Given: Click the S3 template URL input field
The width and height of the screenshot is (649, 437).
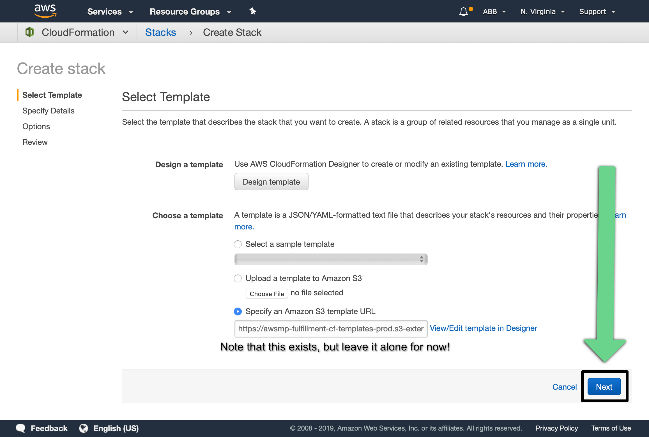Looking at the screenshot, I should (x=331, y=329).
